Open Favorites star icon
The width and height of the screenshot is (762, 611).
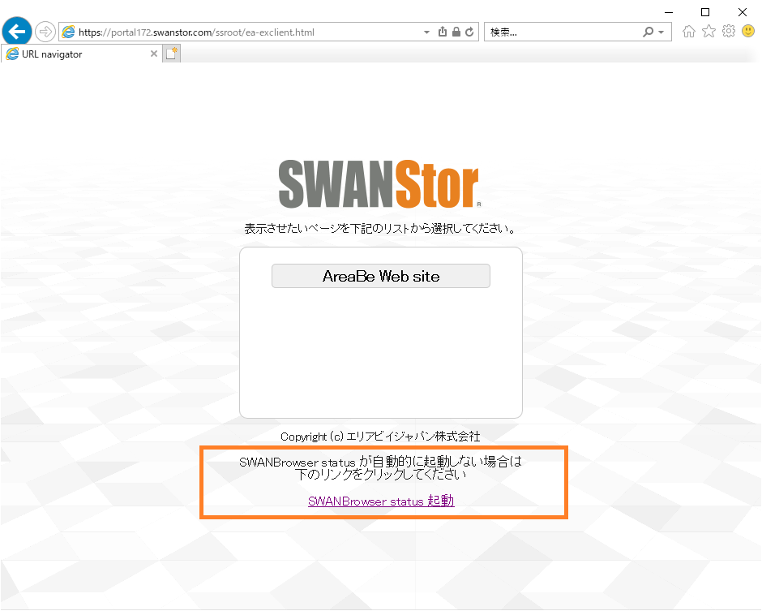click(x=709, y=32)
